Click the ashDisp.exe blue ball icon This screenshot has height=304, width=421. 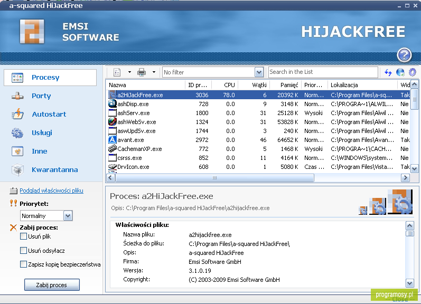(x=112, y=103)
